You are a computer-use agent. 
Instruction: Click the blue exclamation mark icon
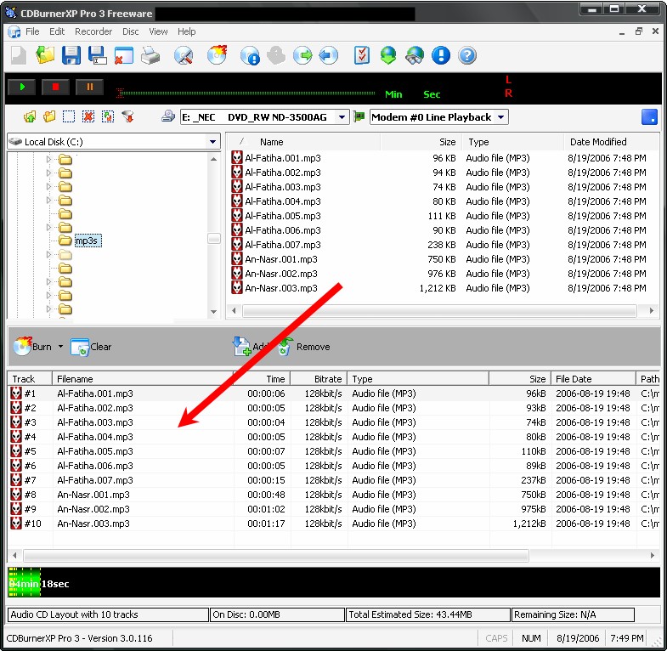(x=441, y=55)
